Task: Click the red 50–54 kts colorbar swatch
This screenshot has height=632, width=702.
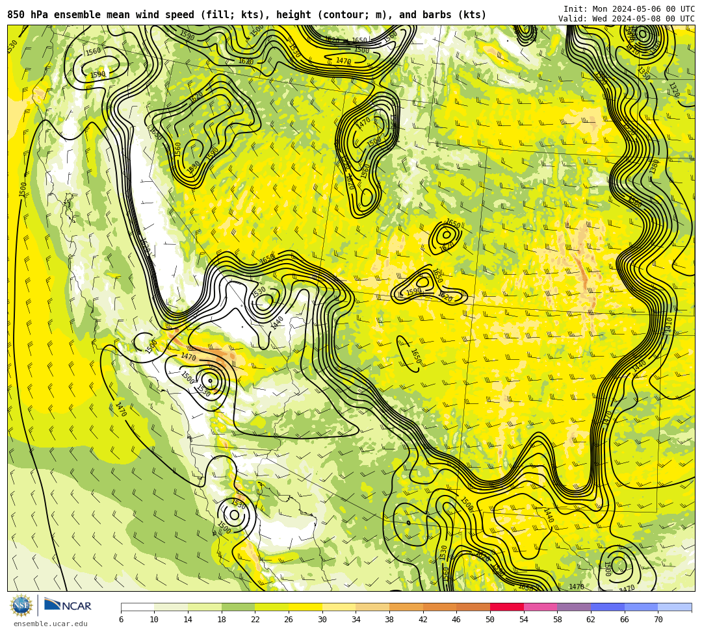Action: tap(507, 607)
